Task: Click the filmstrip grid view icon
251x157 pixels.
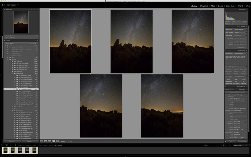Action: (10, 145)
